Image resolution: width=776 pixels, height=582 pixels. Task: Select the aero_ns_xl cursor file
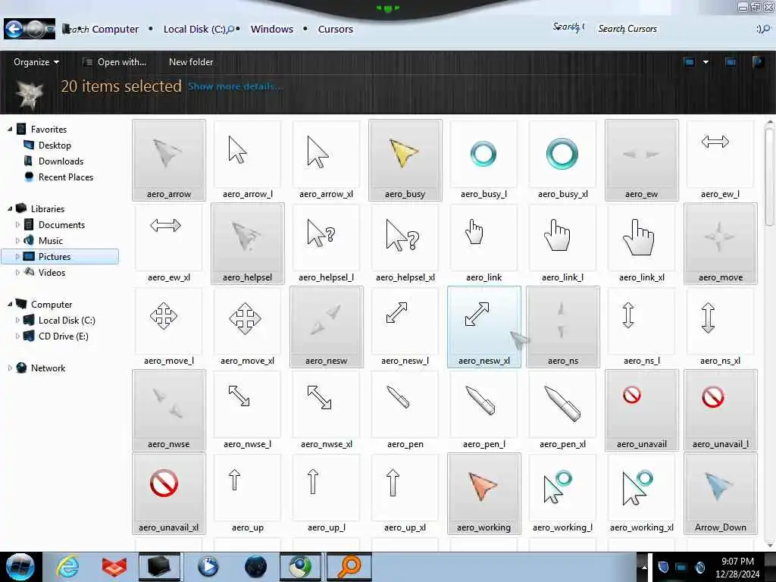click(720, 327)
